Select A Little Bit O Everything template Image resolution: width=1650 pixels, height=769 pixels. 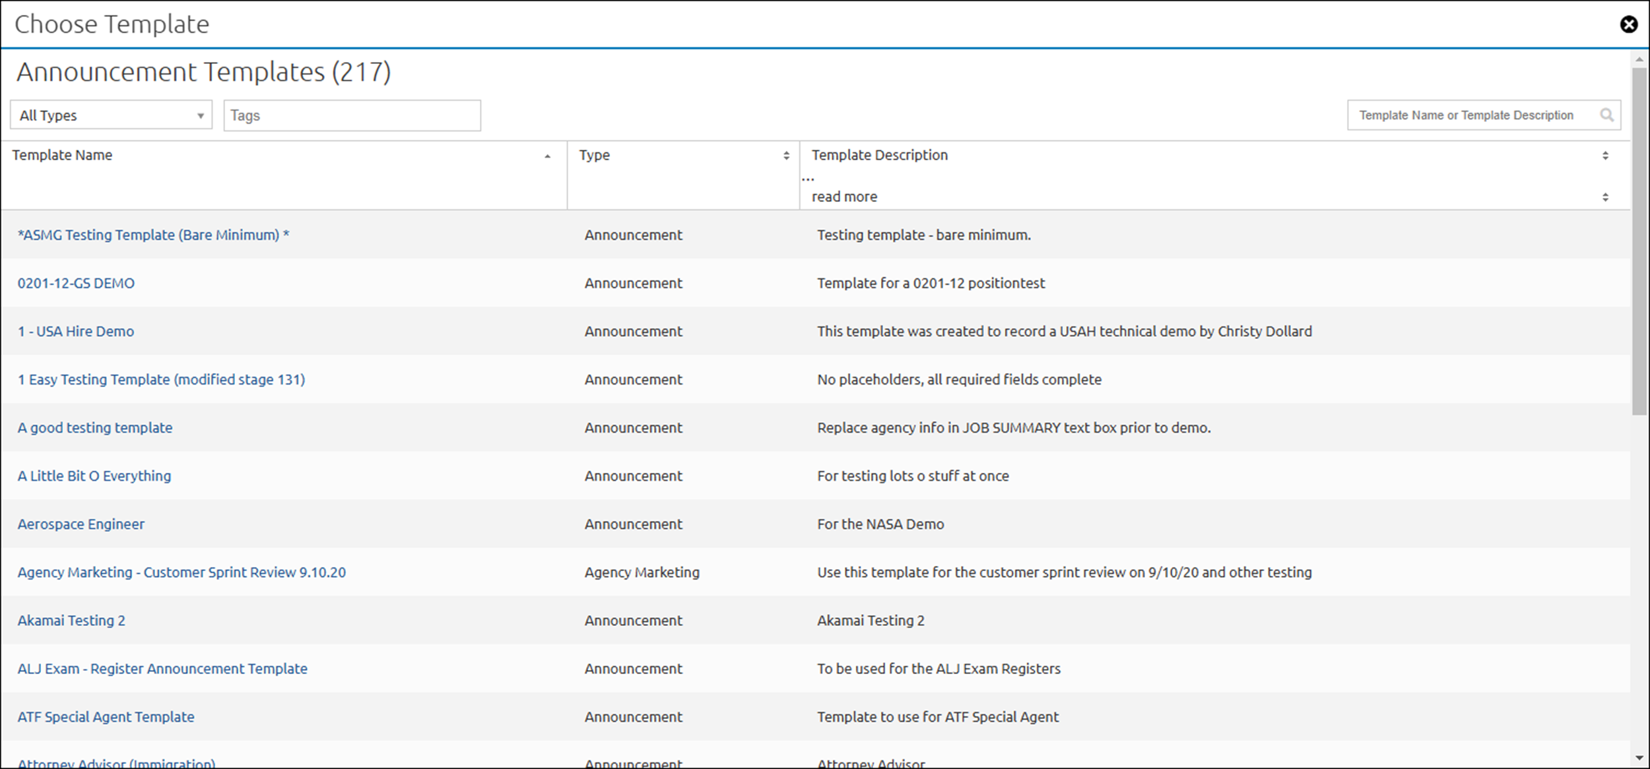(94, 476)
